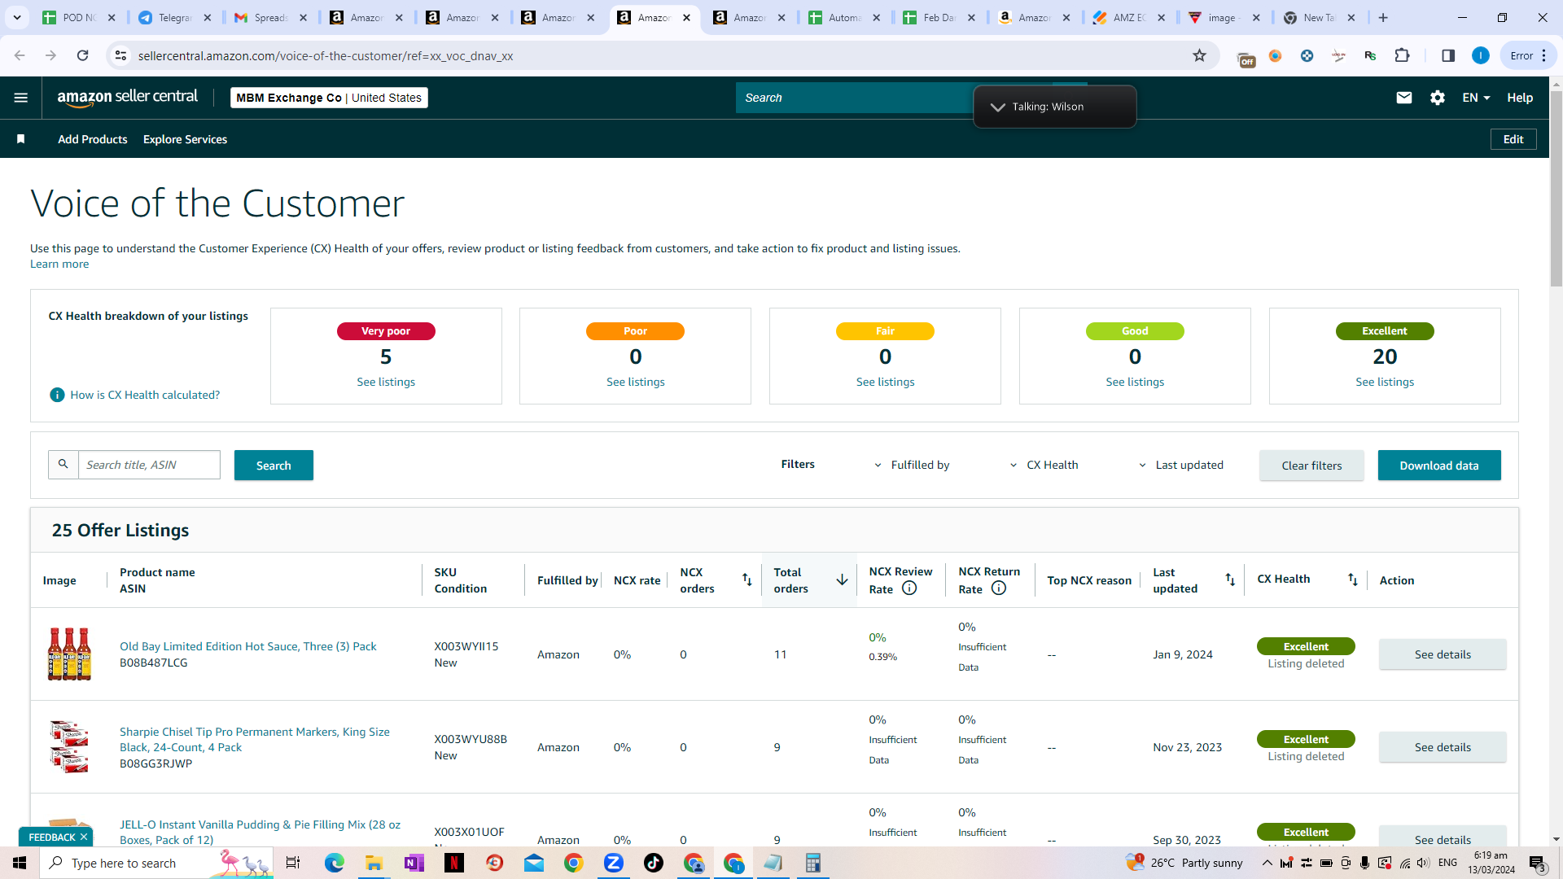This screenshot has width=1563, height=879.
Task: Toggle the browser side panel
Action: tap(1448, 55)
